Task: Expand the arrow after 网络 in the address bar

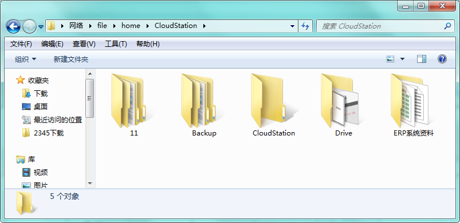Action: click(x=91, y=26)
